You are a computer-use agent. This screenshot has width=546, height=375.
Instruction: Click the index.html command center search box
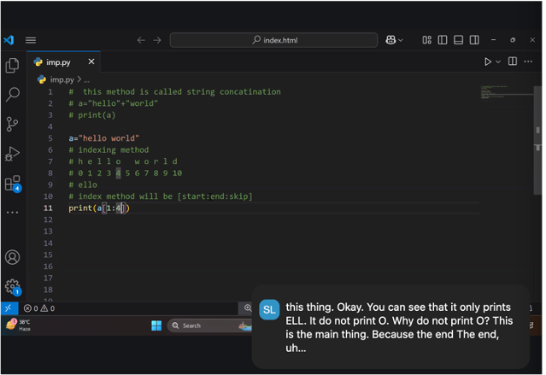point(273,40)
